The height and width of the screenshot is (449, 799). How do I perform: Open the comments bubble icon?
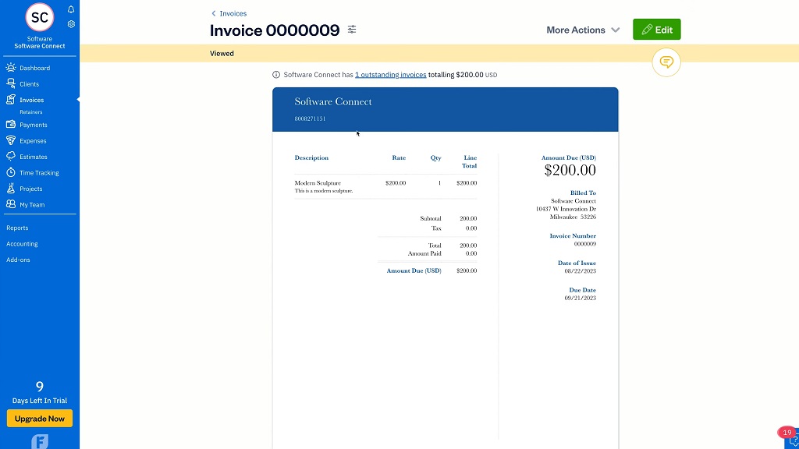666,62
